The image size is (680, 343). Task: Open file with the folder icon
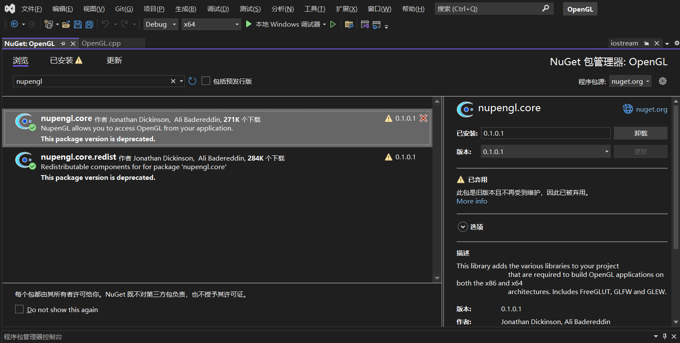click(66, 24)
